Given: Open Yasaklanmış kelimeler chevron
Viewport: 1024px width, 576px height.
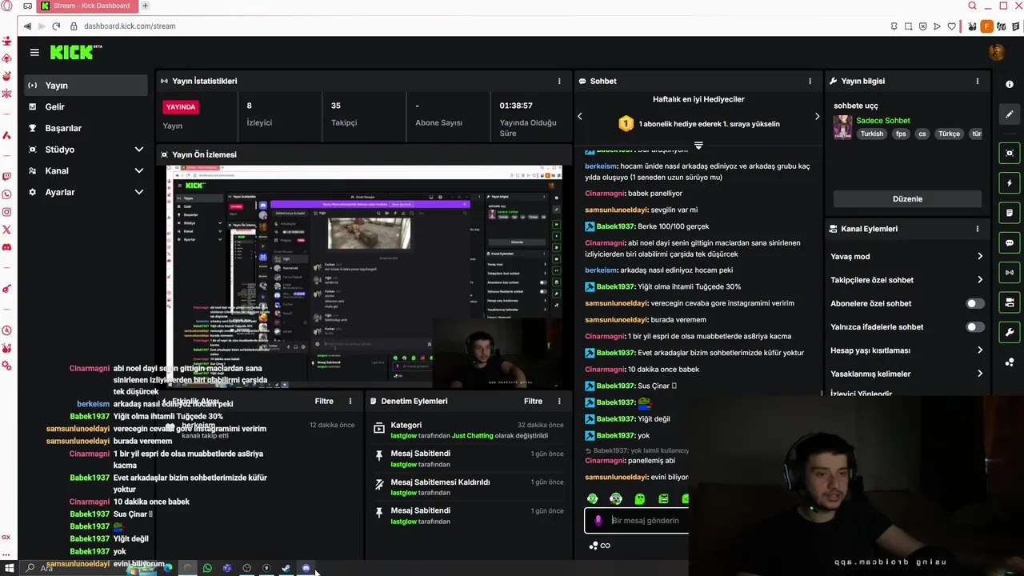Looking at the screenshot, I should (x=979, y=374).
